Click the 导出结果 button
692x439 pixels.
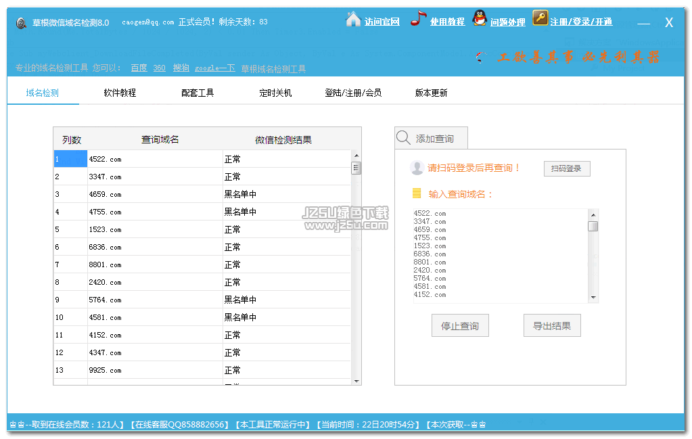point(552,326)
